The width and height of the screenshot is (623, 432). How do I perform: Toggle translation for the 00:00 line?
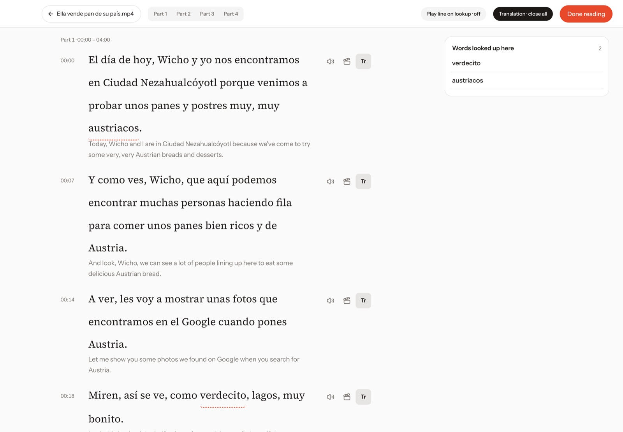[x=363, y=61]
